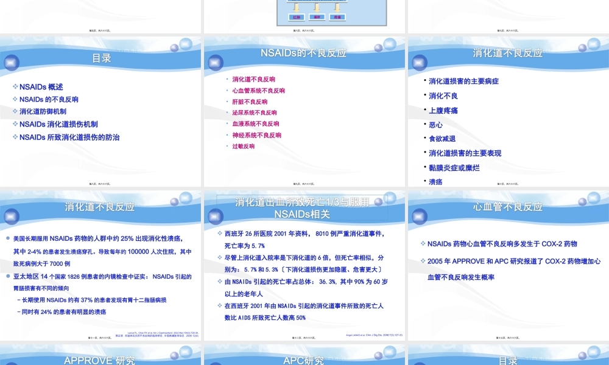Select the 过敏反响 bullet on the adverse reactions slide
Viewport: 609px width, 365px height.
[244, 146]
